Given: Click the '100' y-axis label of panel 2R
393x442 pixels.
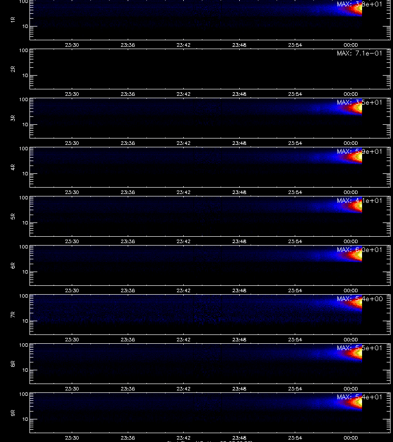Looking at the screenshot, I should coord(24,51).
